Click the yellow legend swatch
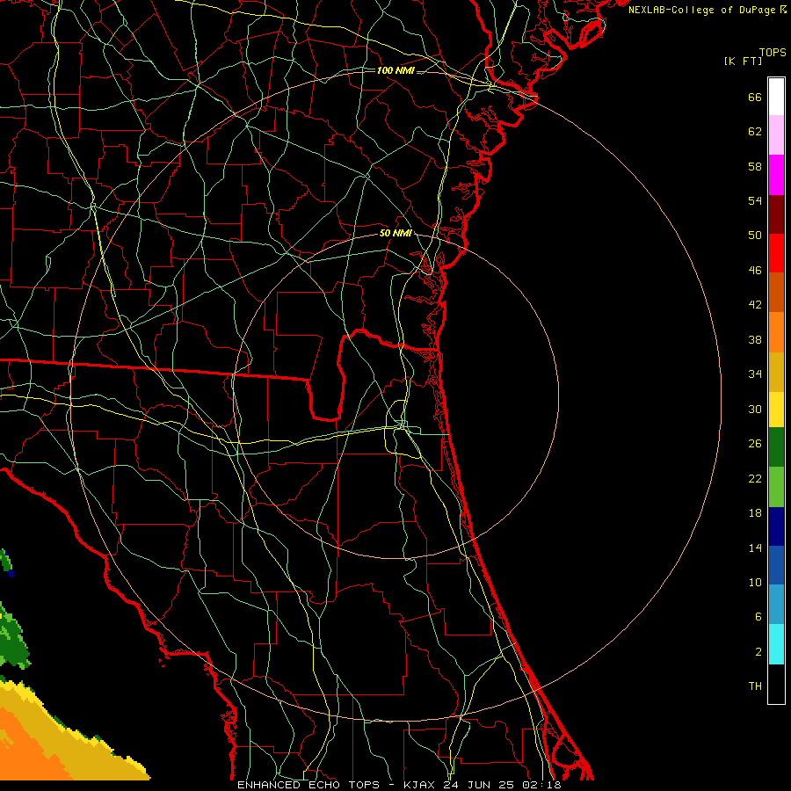791x791 pixels. [x=776, y=410]
